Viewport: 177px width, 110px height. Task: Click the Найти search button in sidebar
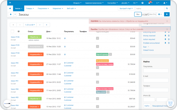(x=147, y=106)
